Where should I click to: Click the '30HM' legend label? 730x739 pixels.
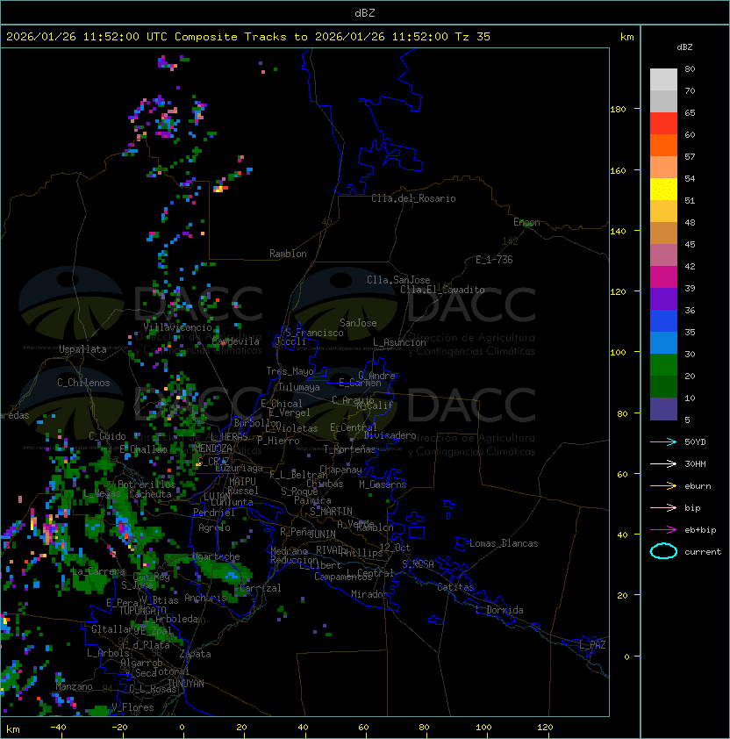point(695,464)
